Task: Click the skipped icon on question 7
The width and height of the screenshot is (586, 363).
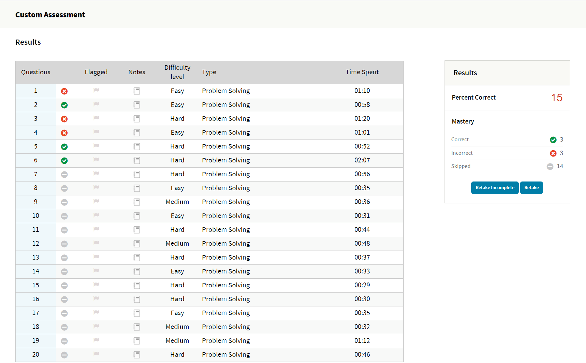Action: click(x=64, y=175)
